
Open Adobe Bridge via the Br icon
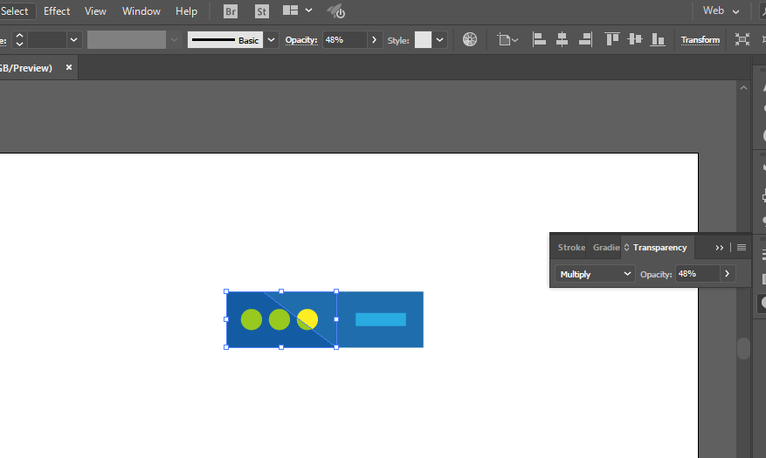(x=231, y=11)
